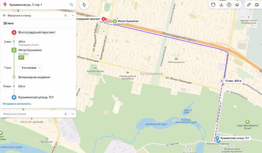Click the search magnifier icon

pos(71,5)
